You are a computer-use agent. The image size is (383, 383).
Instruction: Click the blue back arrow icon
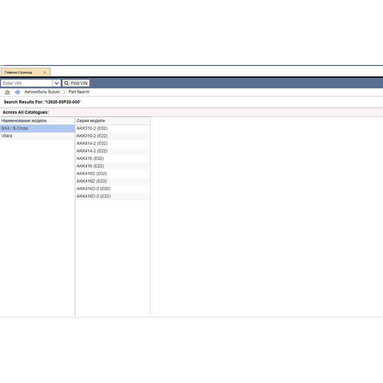[x=17, y=92]
